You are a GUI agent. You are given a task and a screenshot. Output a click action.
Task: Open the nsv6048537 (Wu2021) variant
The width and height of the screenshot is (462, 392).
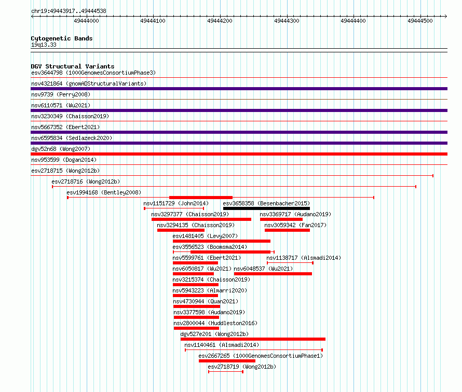tap(263, 269)
